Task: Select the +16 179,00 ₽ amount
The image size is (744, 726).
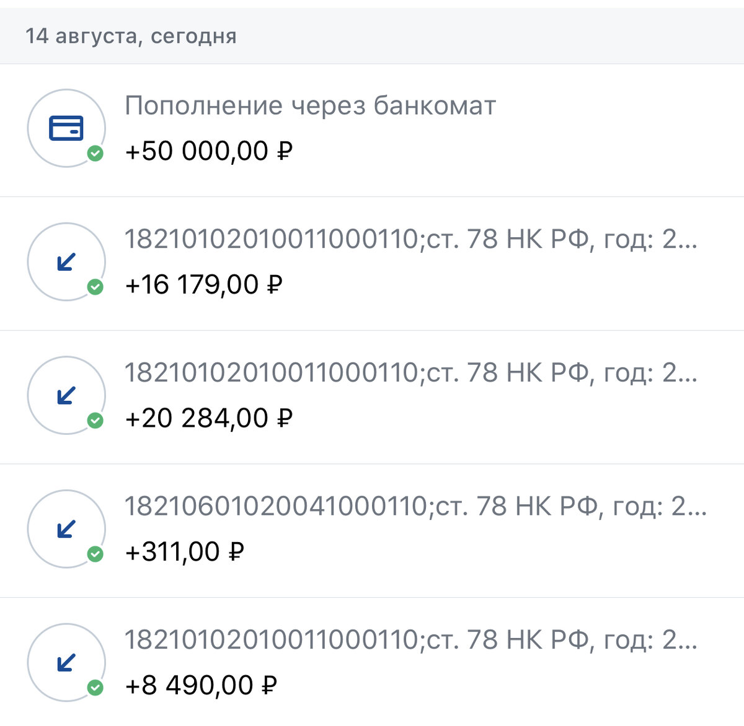Action: (x=203, y=285)
